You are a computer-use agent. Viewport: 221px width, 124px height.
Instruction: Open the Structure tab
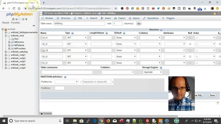pos(64,18)
